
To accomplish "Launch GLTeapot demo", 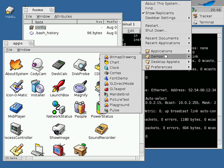I will 121,89.
